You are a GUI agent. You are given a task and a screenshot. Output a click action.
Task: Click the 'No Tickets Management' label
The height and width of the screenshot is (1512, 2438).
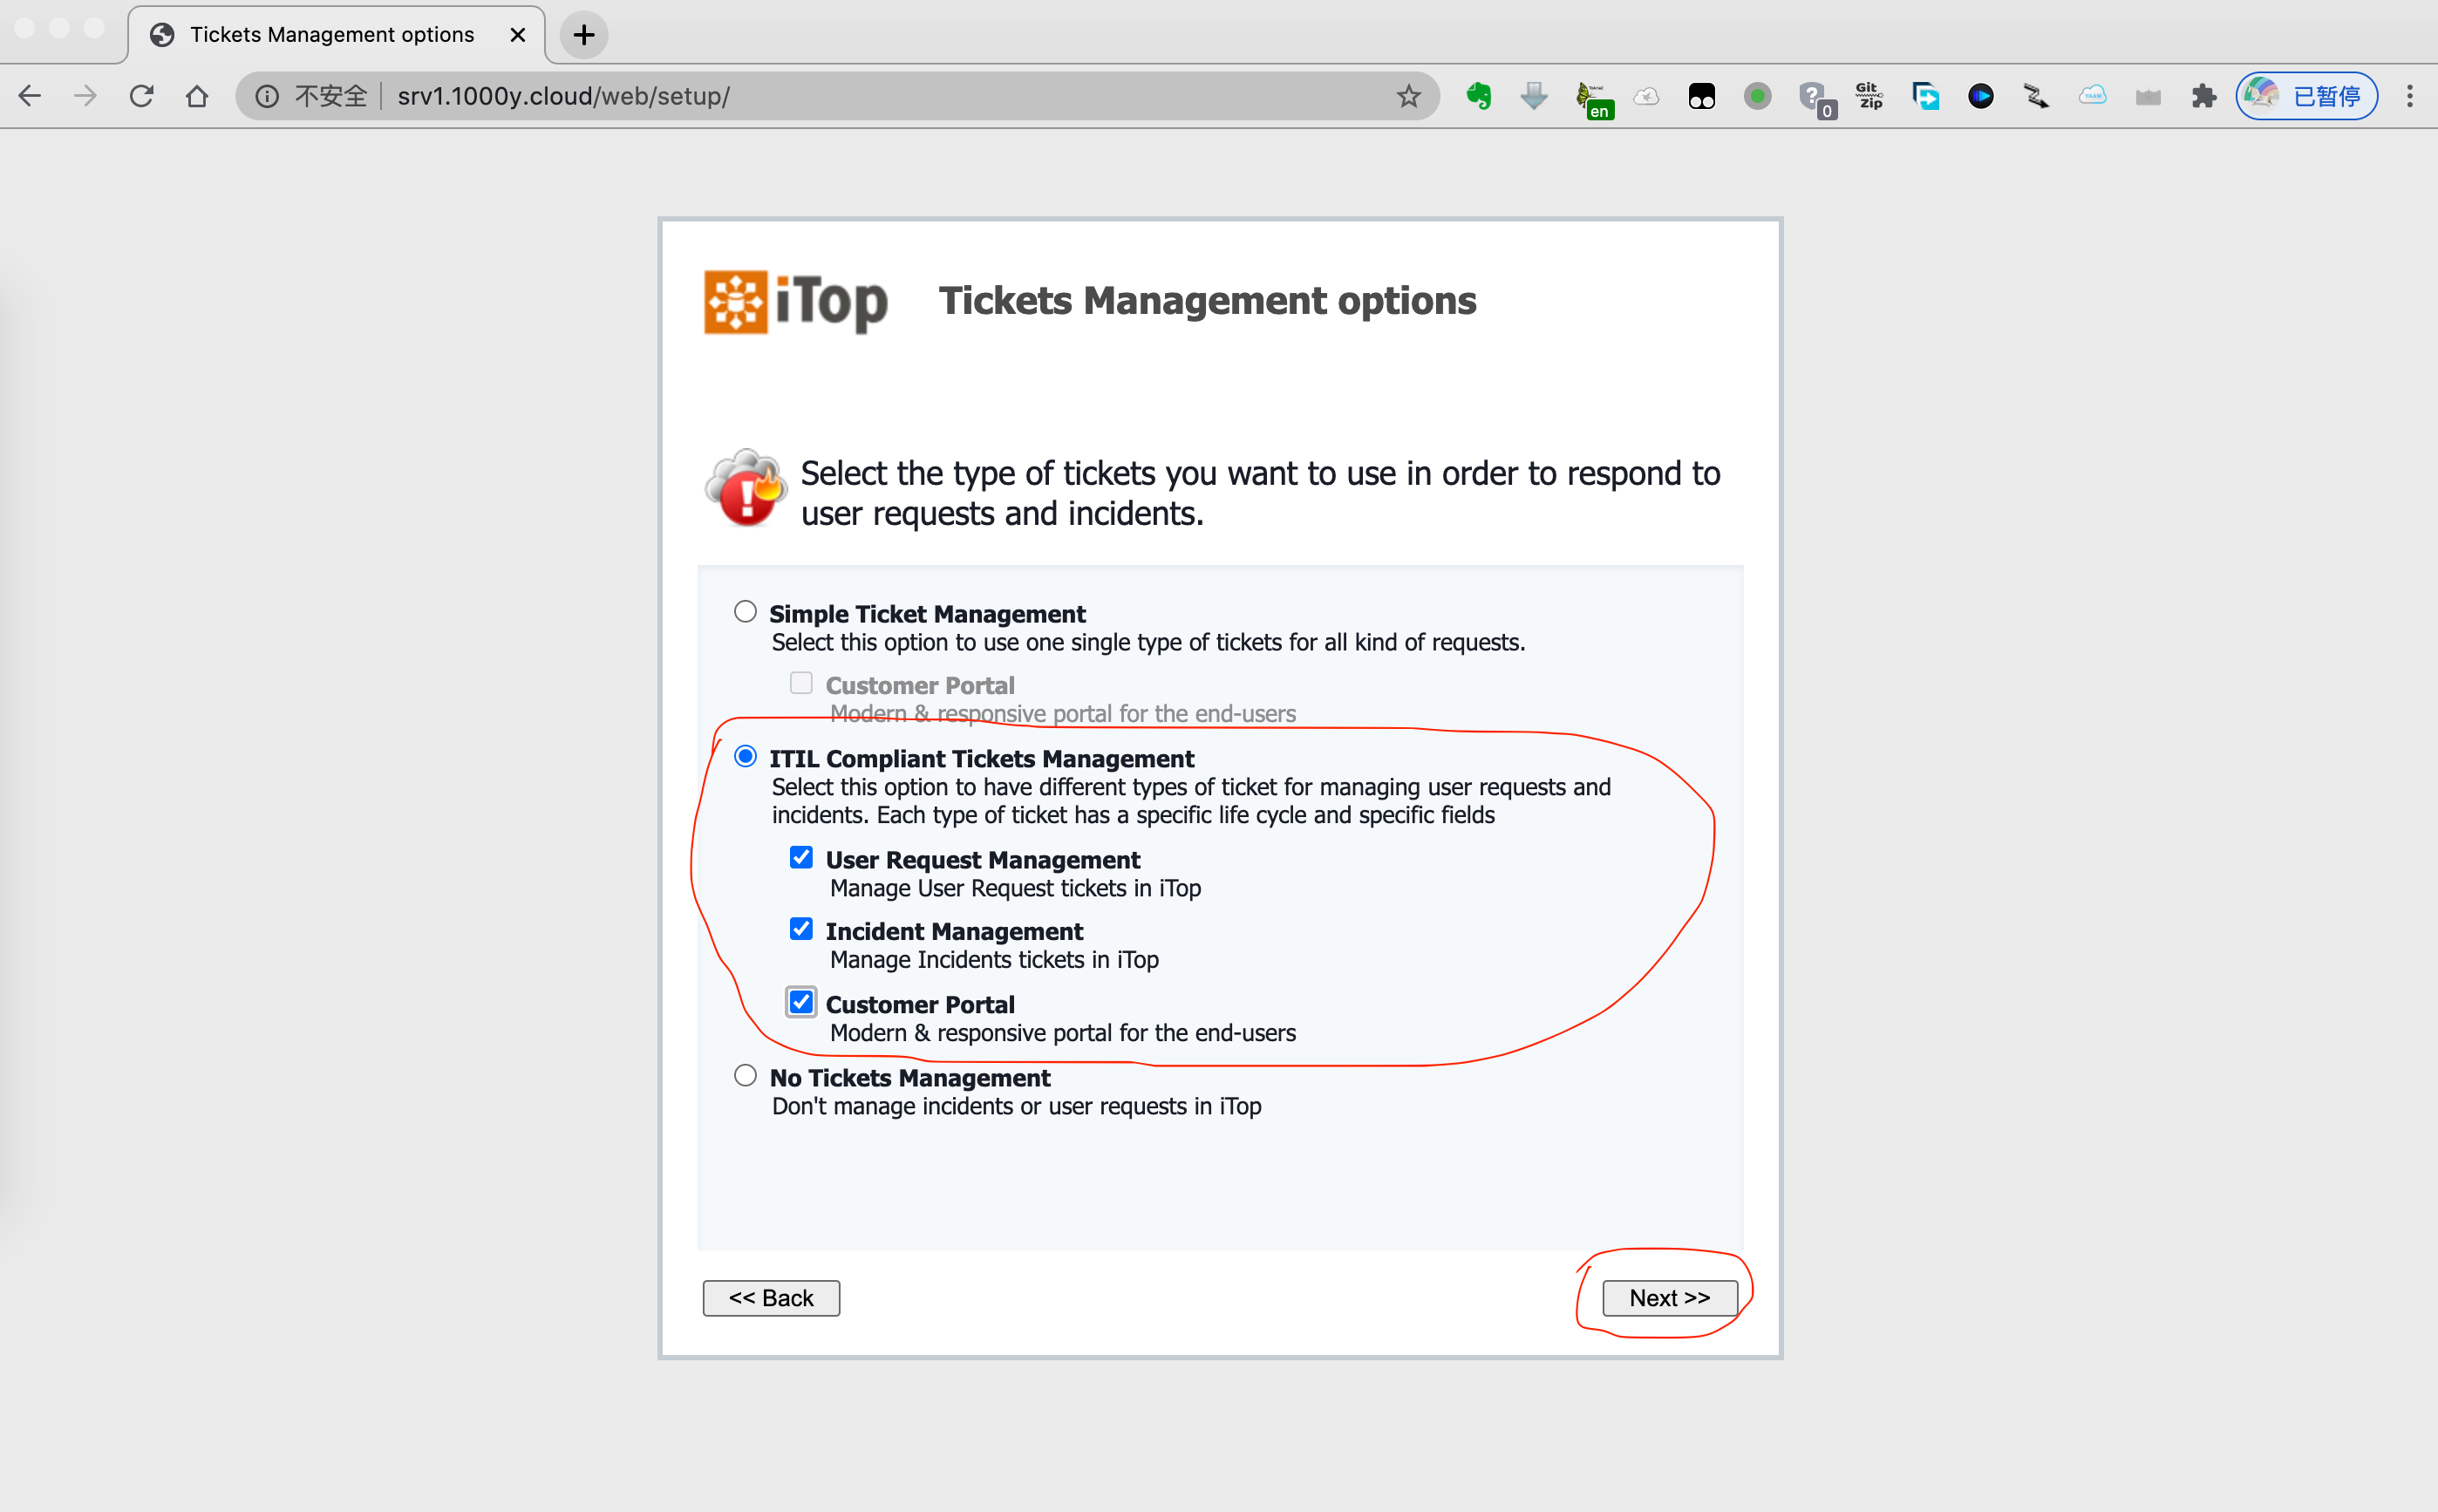910,1077
